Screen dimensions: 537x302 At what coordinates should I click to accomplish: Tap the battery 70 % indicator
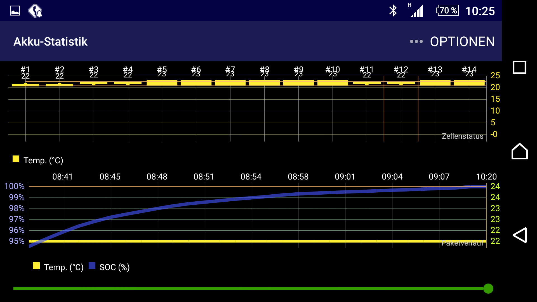click(x=447, y=11)
